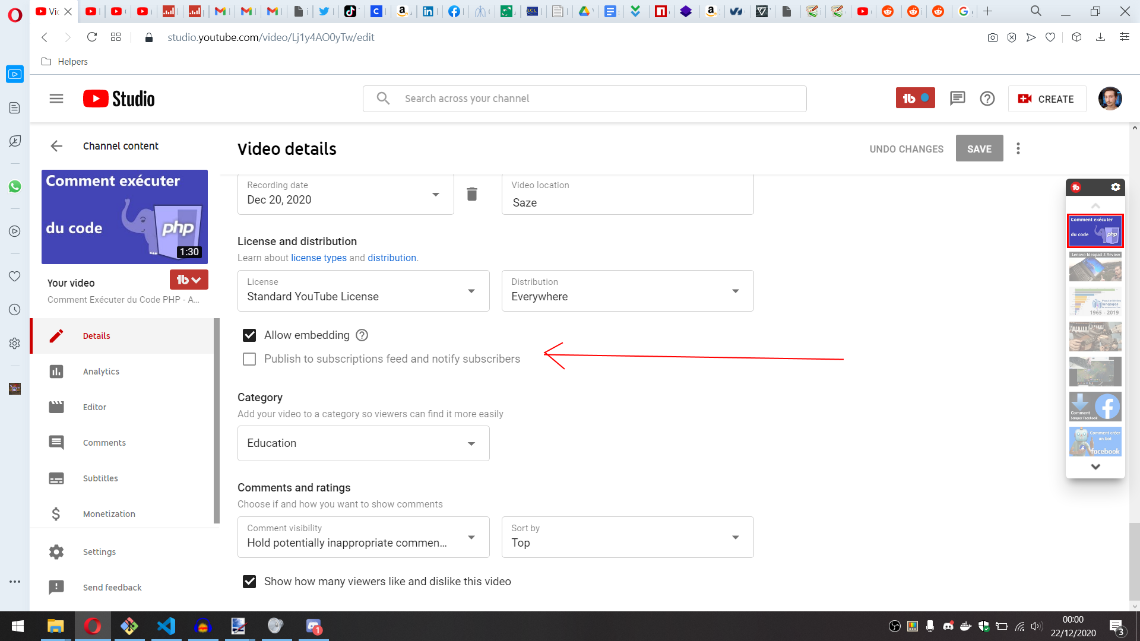Open TubeBuddy widget settings gear
Screen dimensions: 1140x641
pos(1115,187)
